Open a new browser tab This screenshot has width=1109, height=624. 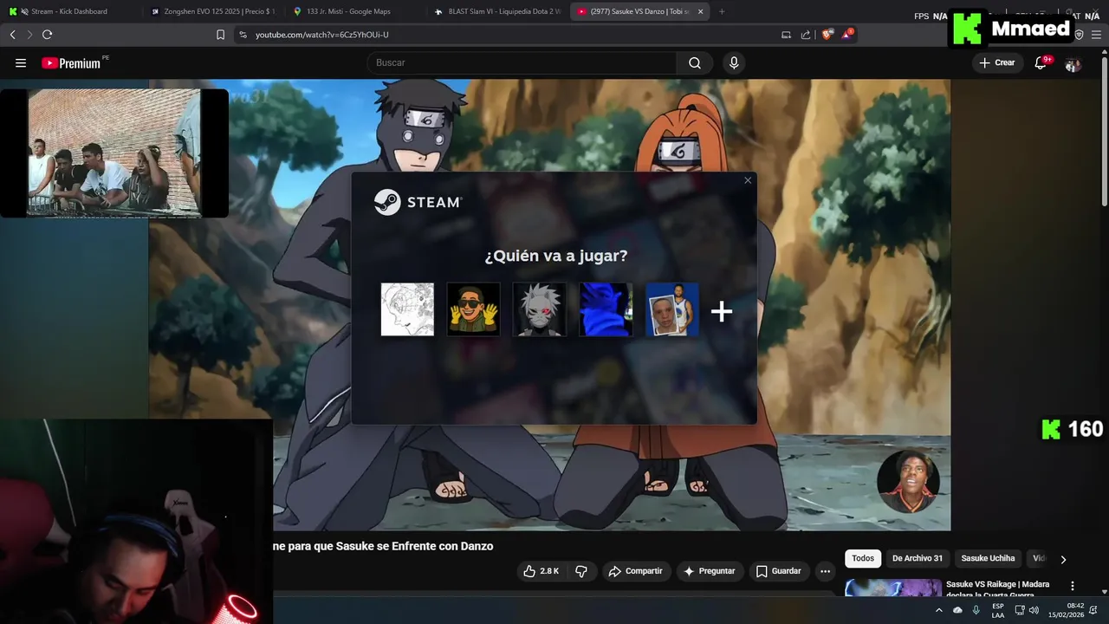tap(722, 11)
